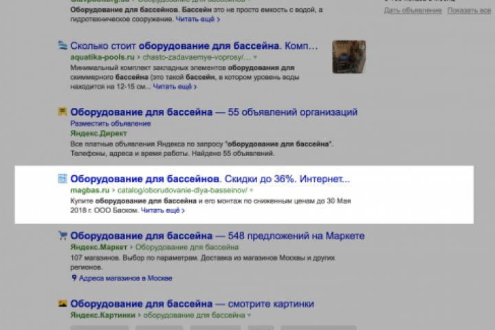Screen dimensions: 495x330
Task: Click the Адреса магазинов в Москве link
Action: coord(125,278)
